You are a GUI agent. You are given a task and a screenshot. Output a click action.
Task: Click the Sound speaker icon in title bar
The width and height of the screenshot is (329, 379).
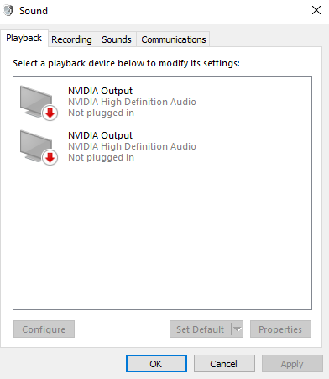pyautogui.click(x=8, y=11)
